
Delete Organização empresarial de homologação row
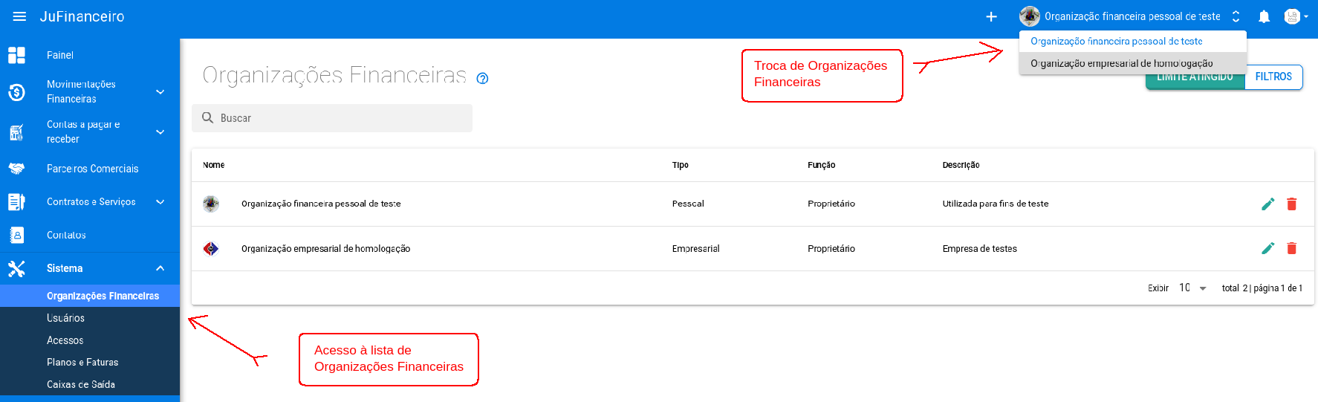pos(1291,248)
